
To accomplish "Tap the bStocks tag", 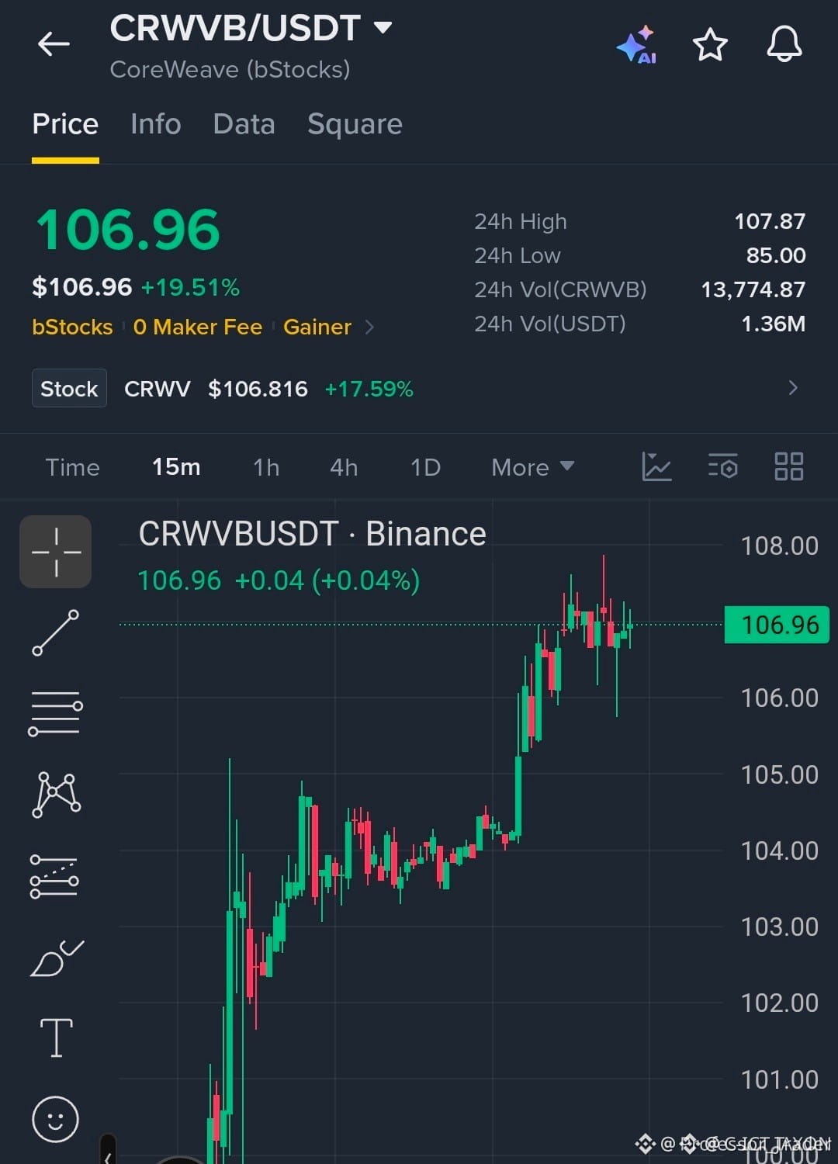I will click(x=72, y=327).
